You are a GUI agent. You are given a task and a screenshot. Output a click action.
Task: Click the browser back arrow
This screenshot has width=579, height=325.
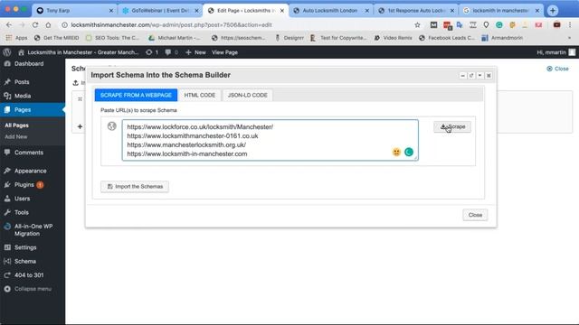tap(9, 25)
